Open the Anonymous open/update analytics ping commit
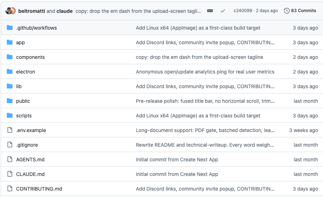The image size is (323, 197). pyautogui.click(x=205, y=72)
